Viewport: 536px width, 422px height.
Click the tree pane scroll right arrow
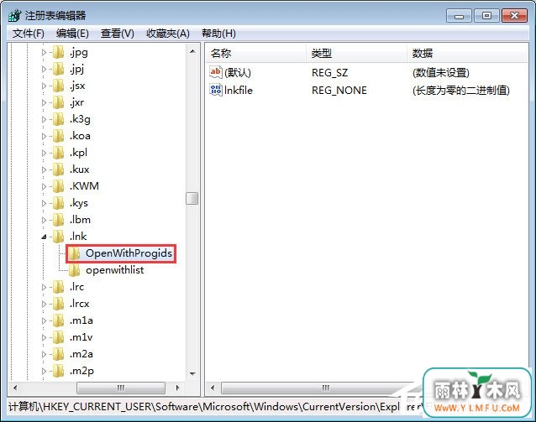tap(177, 388)
